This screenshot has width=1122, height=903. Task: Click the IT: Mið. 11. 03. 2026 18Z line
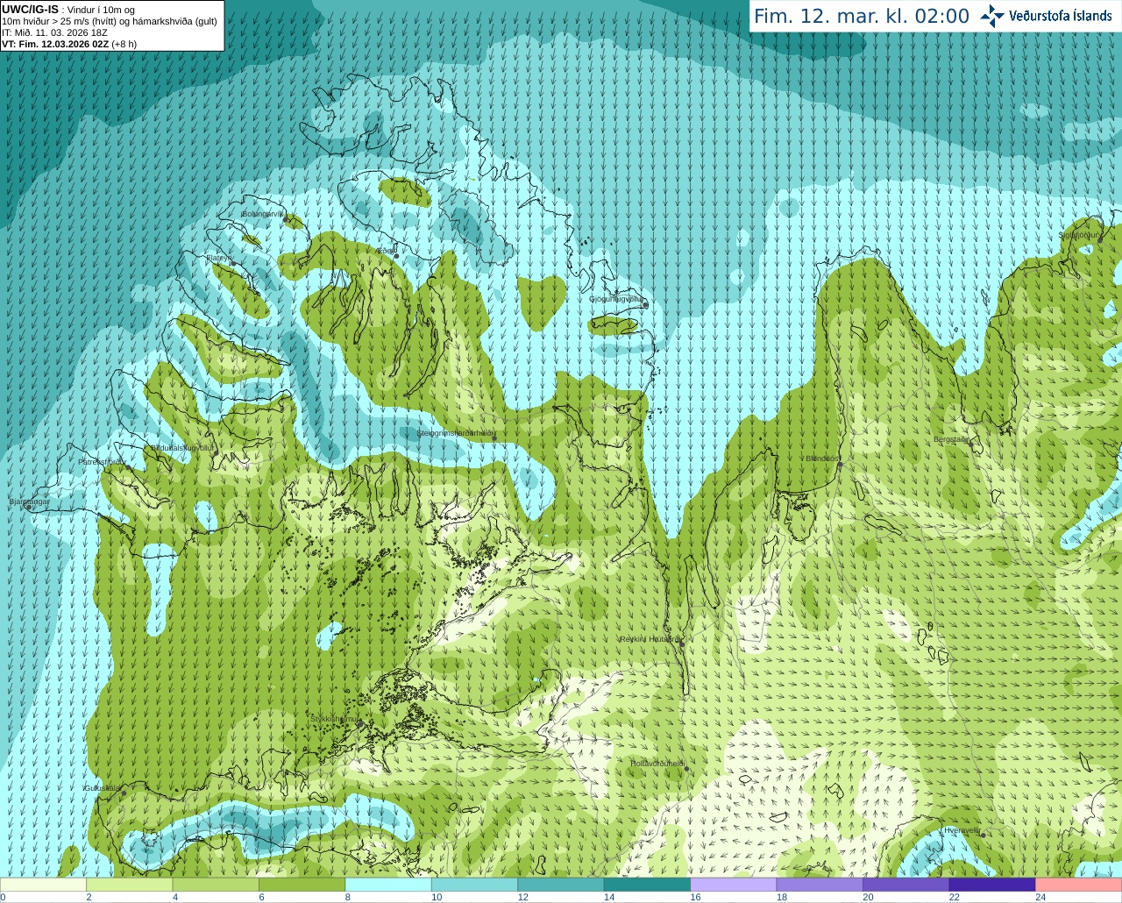(x=54, y=32)
